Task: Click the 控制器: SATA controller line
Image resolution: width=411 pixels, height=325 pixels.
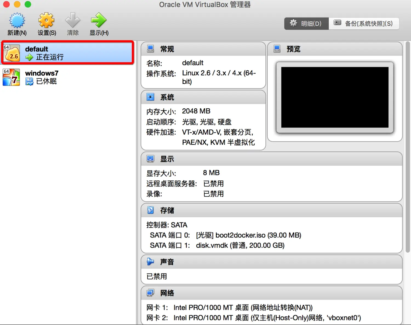Action: 167,225
